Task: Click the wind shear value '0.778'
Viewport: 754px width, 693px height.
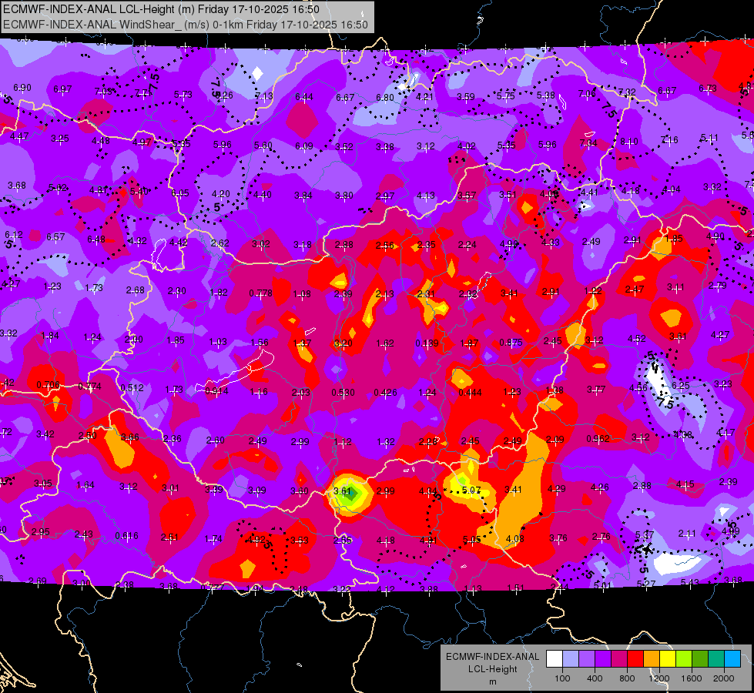Action: point(260,293)
